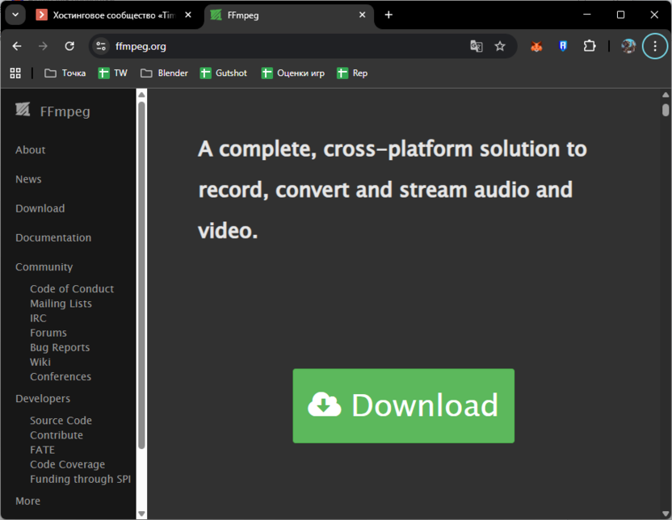This screenshot has height=520, width=672.
Task: View site information icon in address bar
Action: pos(101,46)
